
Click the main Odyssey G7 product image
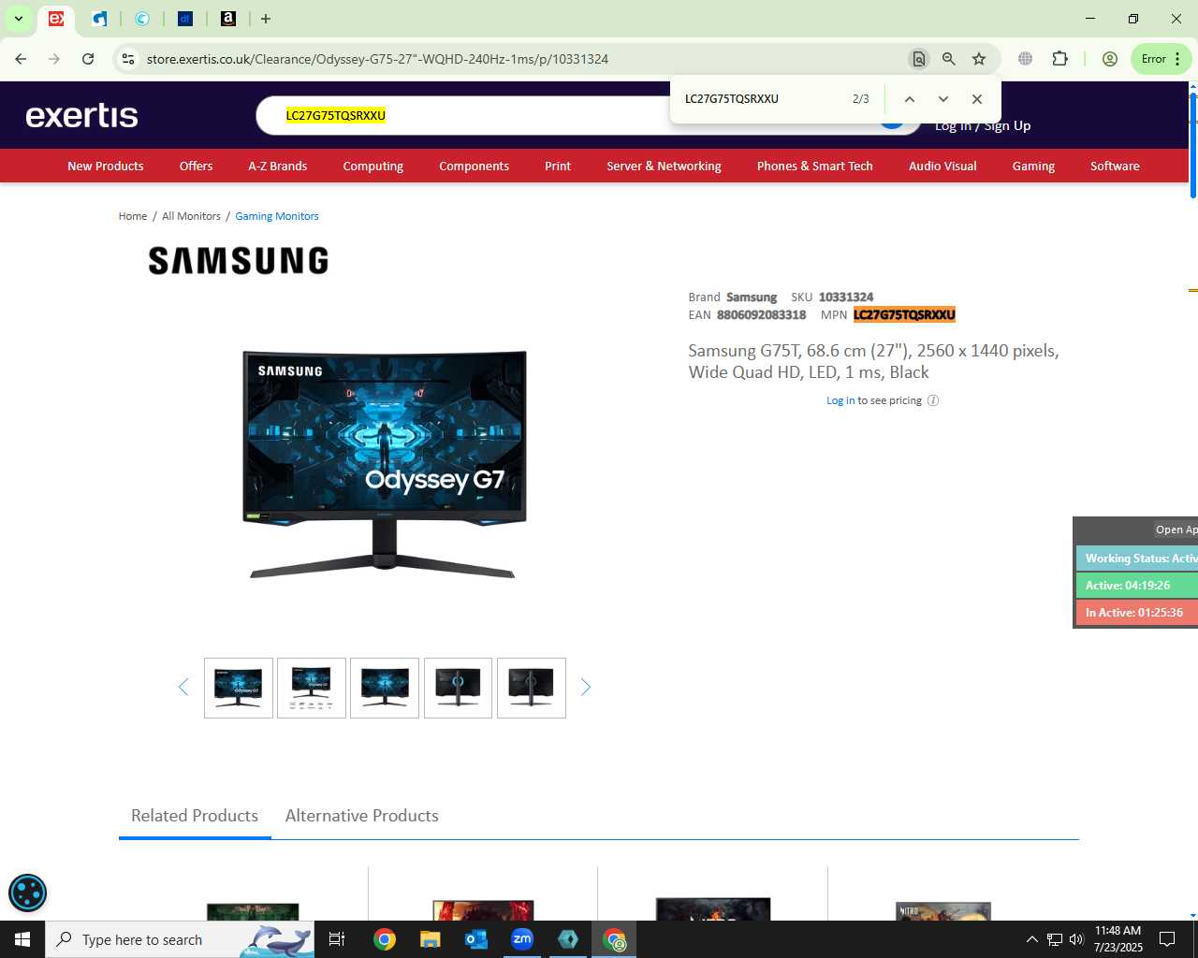(x=385, y=464)
